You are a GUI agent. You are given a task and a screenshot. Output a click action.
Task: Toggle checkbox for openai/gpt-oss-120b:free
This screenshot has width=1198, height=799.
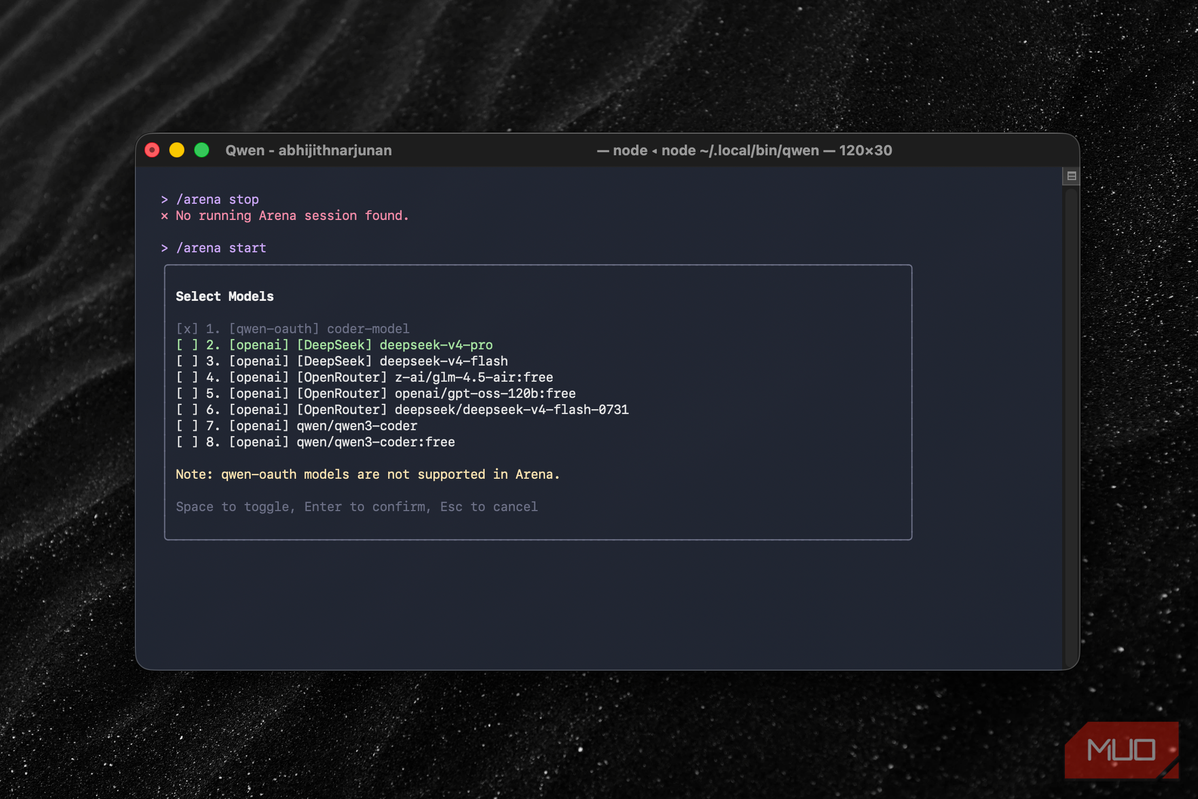coord(187,394)
